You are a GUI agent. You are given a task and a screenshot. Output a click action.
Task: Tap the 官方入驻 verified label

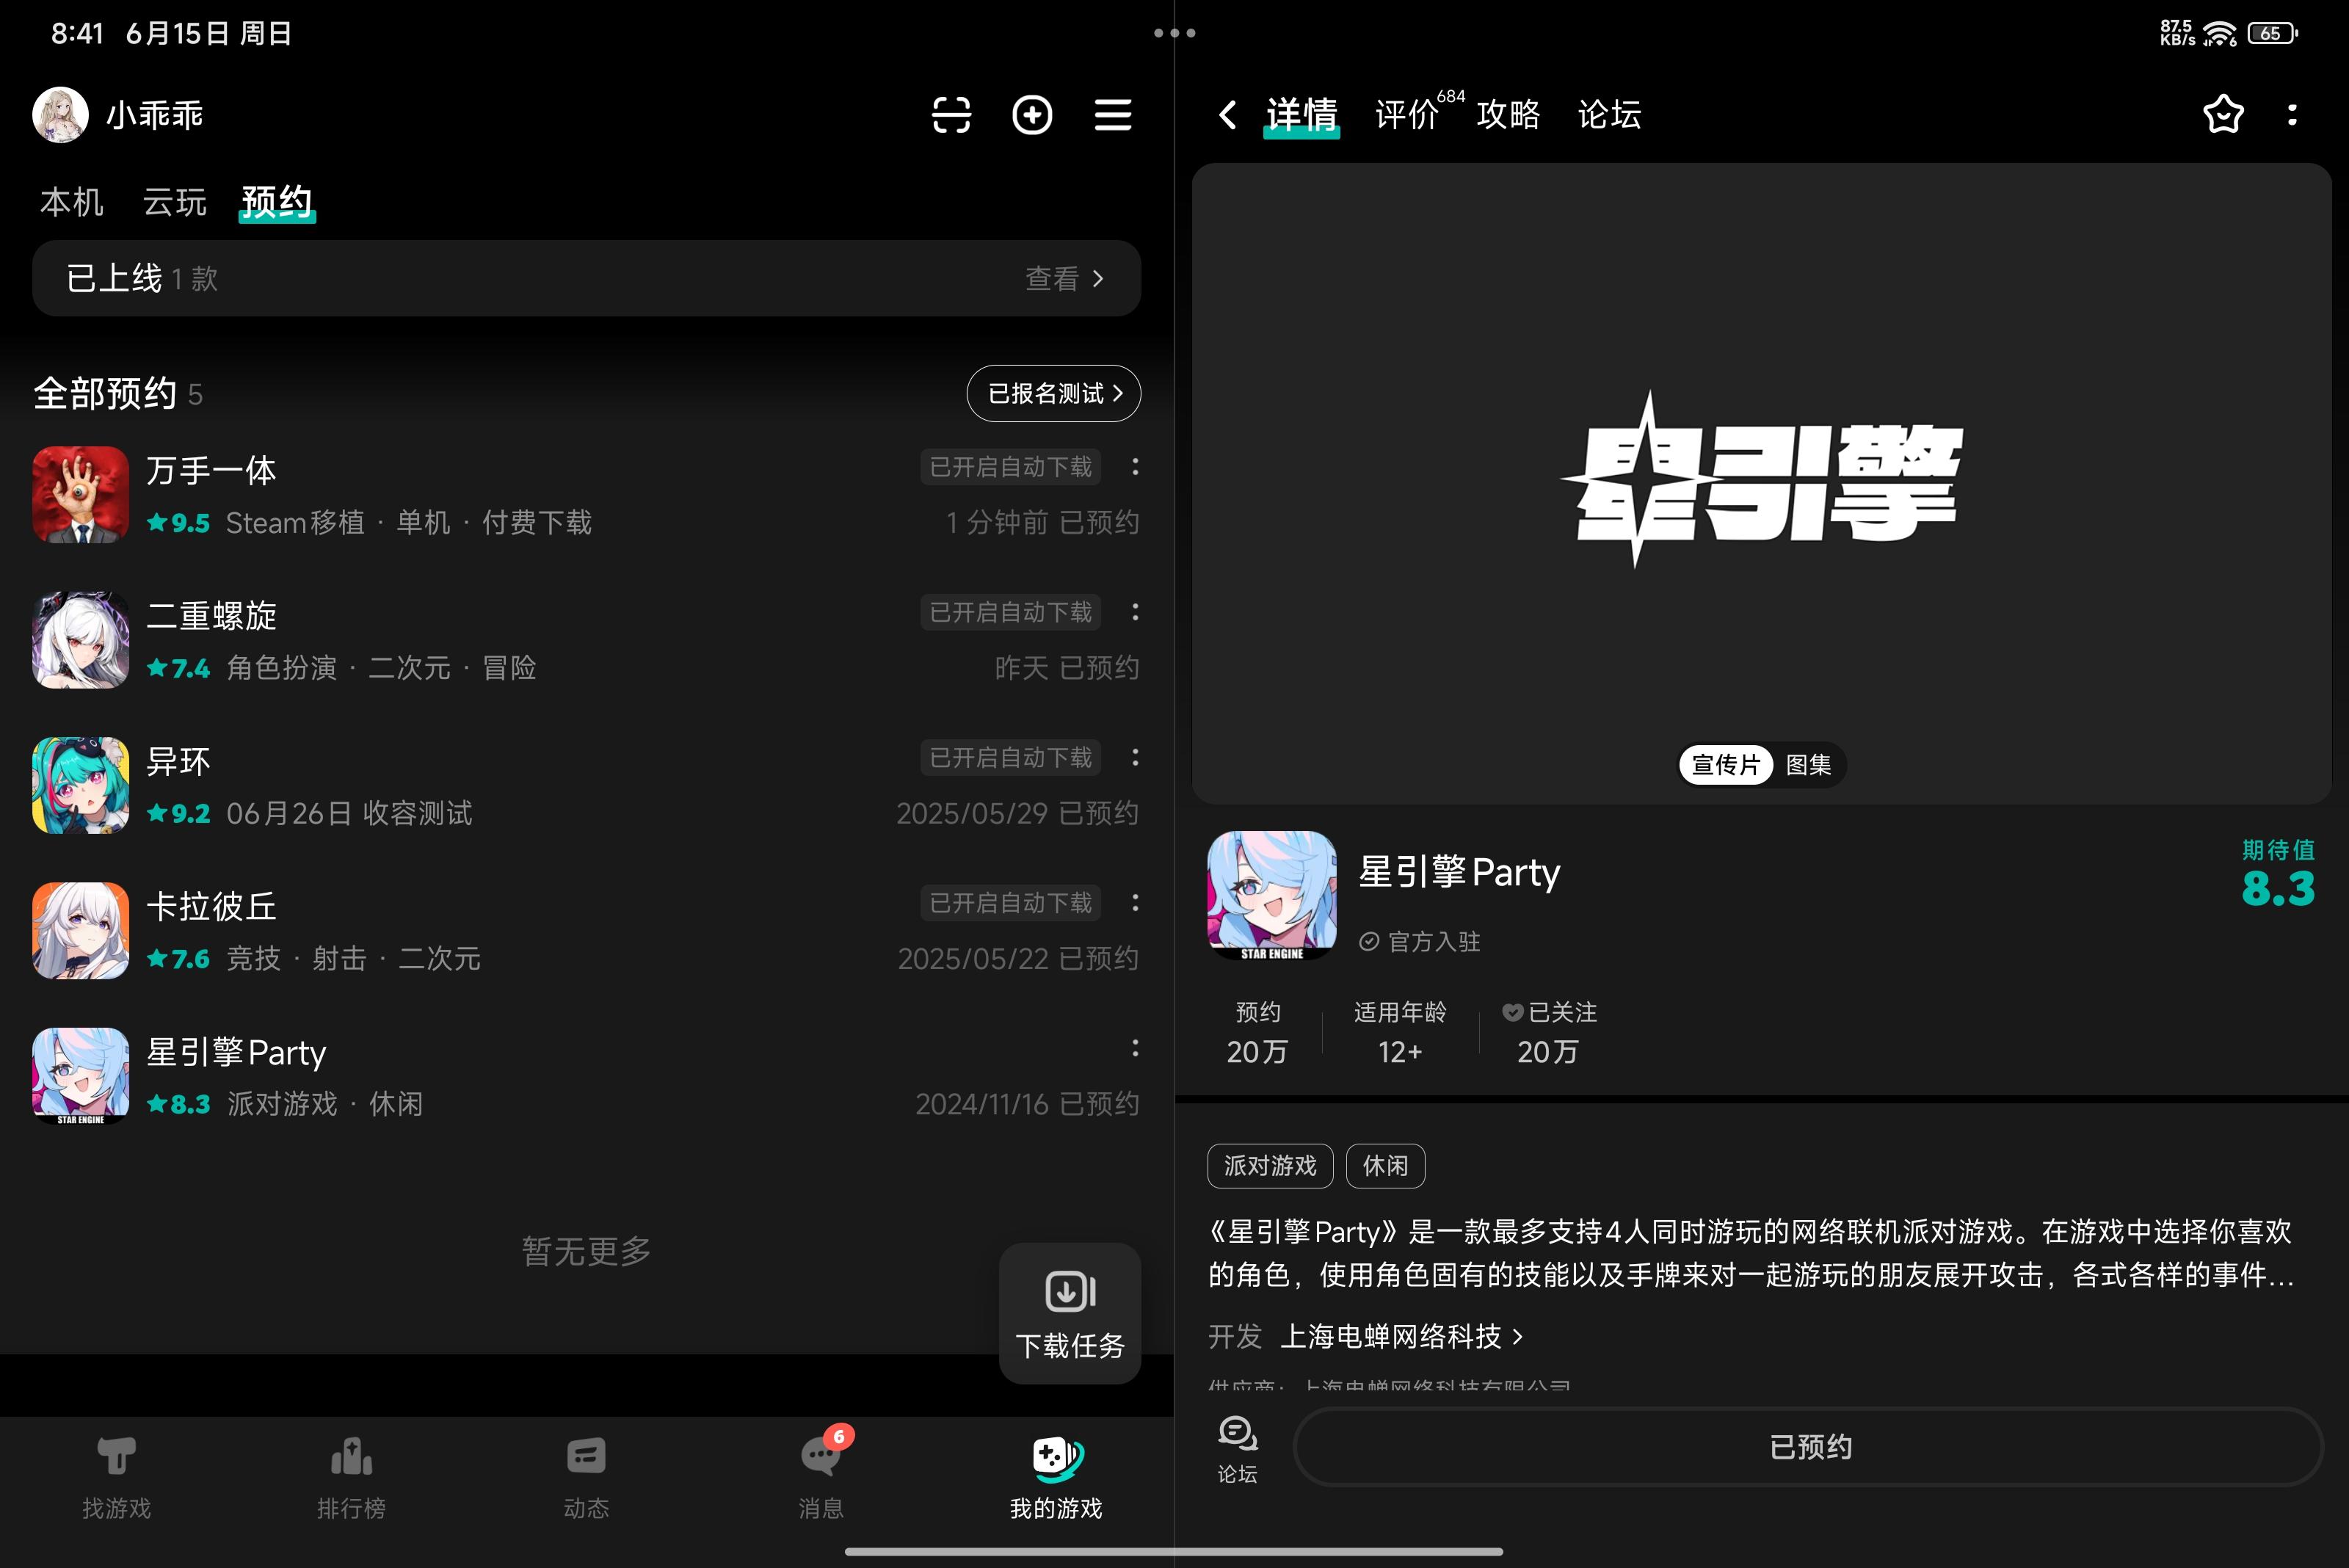coord(1419,941)
